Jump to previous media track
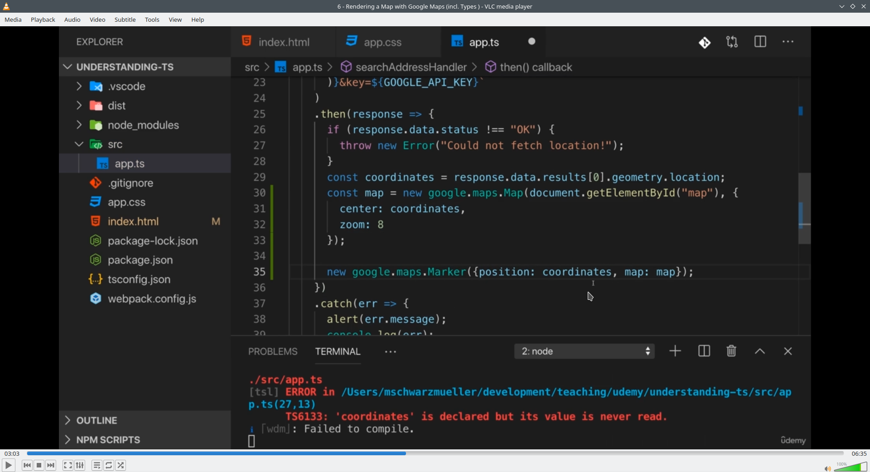Screen dimensions: 870x472 click(x=27, y=465)
